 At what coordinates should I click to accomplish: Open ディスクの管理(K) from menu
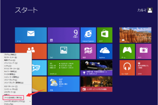[x=10, y=74]
